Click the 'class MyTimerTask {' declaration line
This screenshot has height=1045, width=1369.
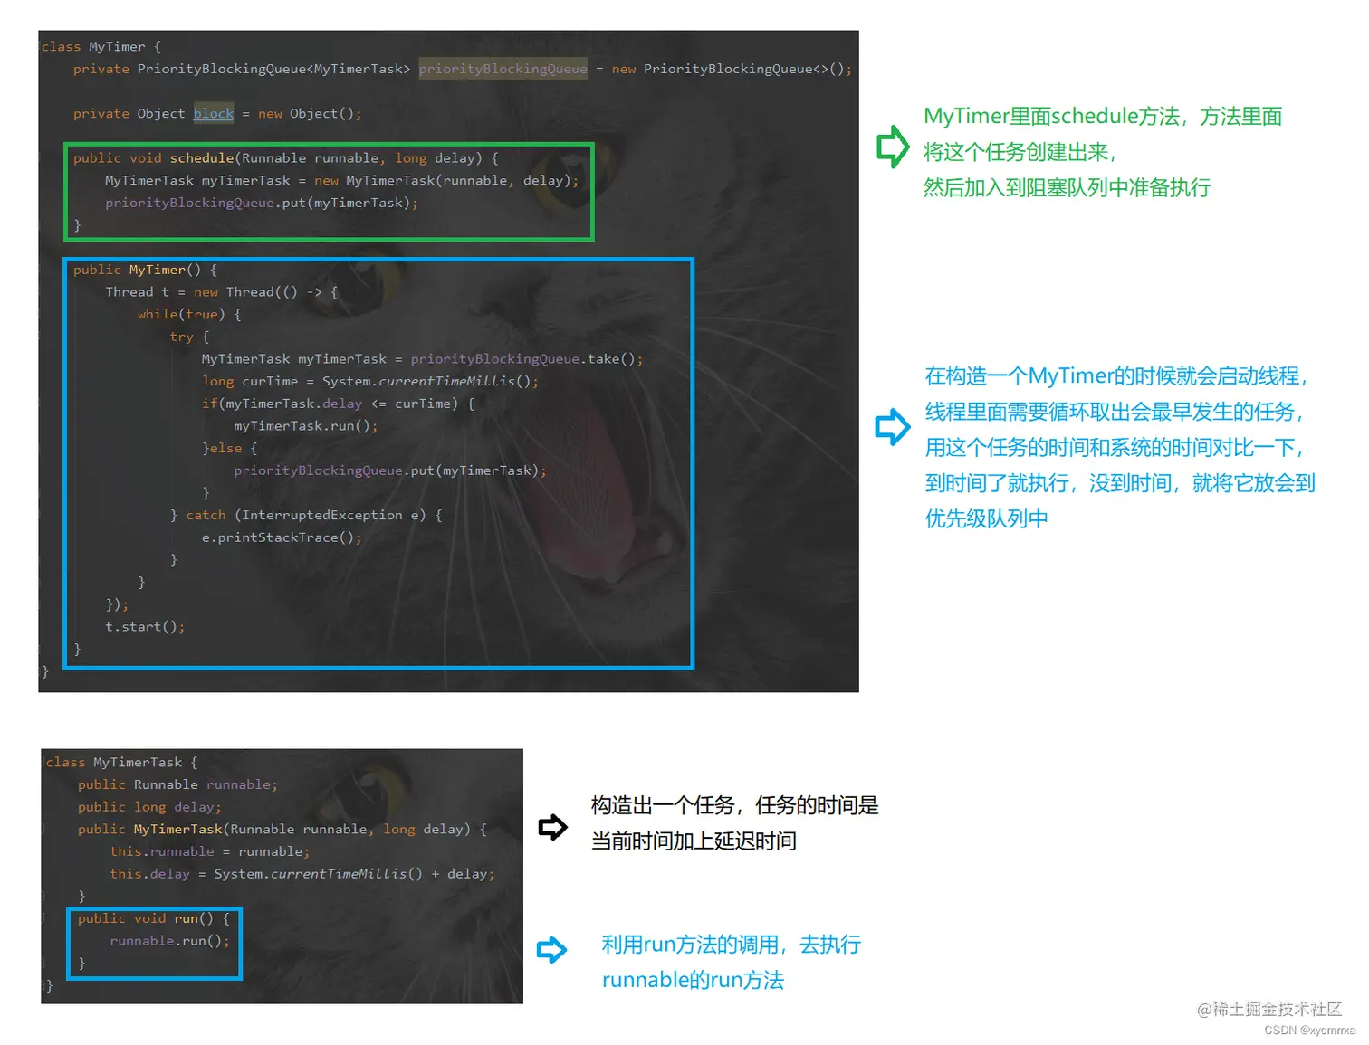(x=121, y=762)
